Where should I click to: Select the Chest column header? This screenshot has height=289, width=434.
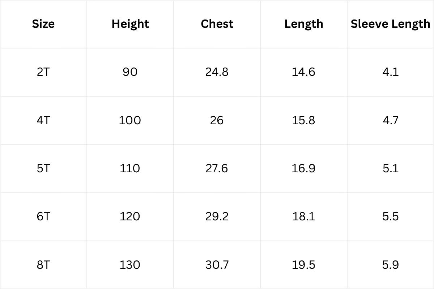(x=217, y=24)
